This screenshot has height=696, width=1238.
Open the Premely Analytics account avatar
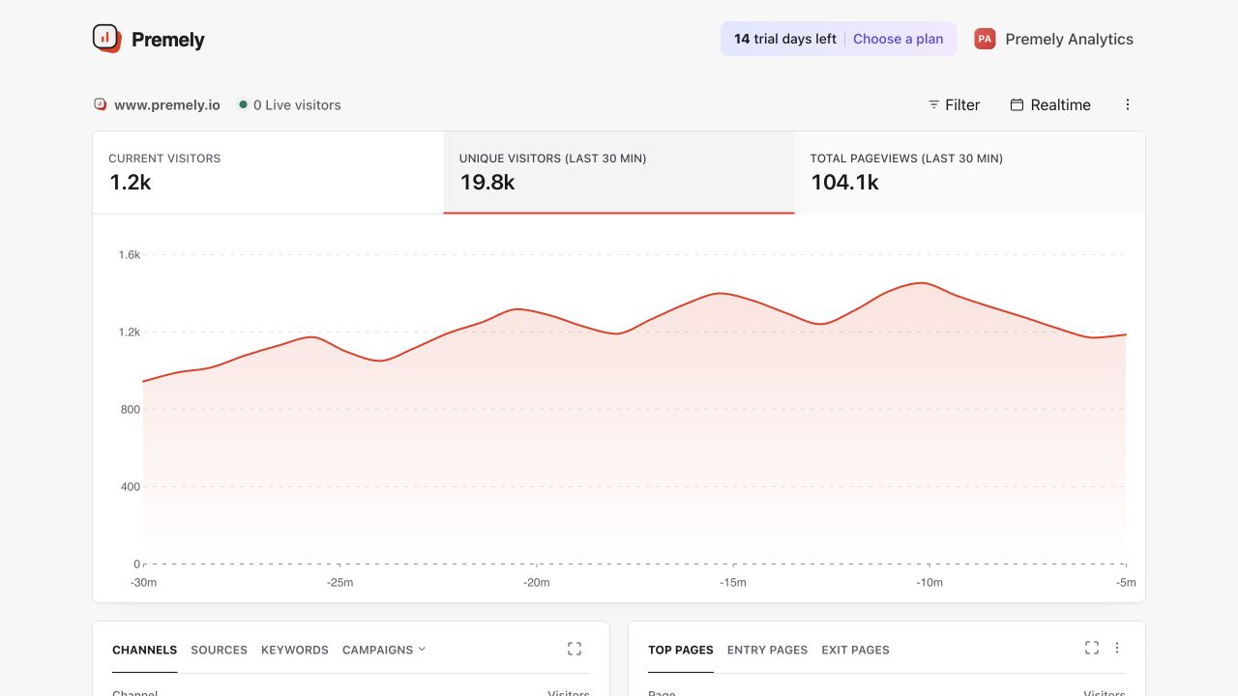coord(985,39)
